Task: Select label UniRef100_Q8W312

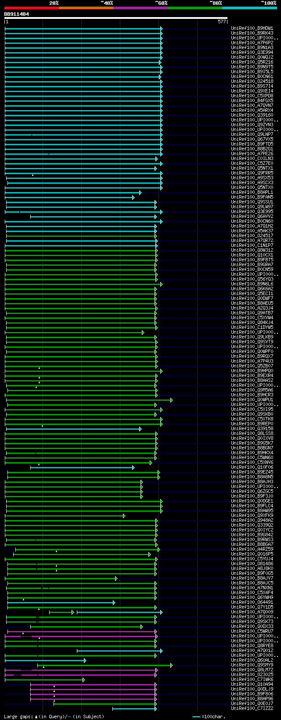Action: [252, 250]
